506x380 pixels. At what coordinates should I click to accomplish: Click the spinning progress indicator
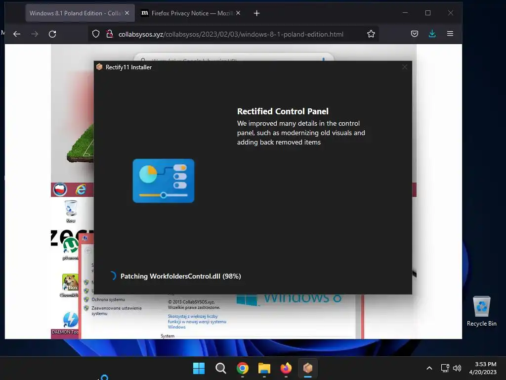113,276
